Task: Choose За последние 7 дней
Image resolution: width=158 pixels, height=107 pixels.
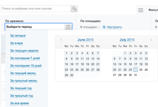Action: [25, 58]
